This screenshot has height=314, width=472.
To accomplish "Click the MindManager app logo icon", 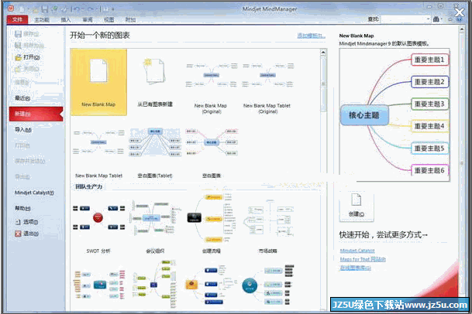I will click(x=11, y=9).
